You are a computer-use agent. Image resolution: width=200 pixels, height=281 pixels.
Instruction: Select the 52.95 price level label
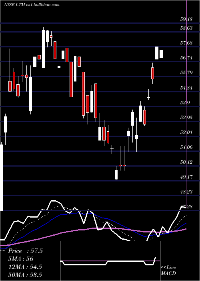coord(186,118)
